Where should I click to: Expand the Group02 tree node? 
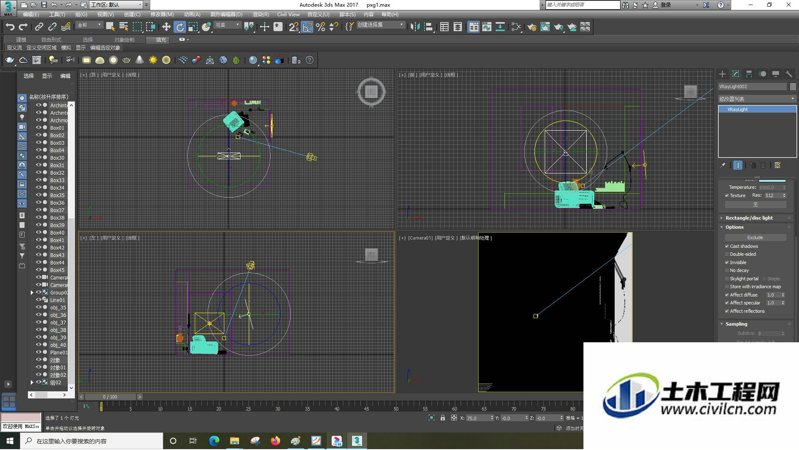pyautogui.click(x=32, y=293)
